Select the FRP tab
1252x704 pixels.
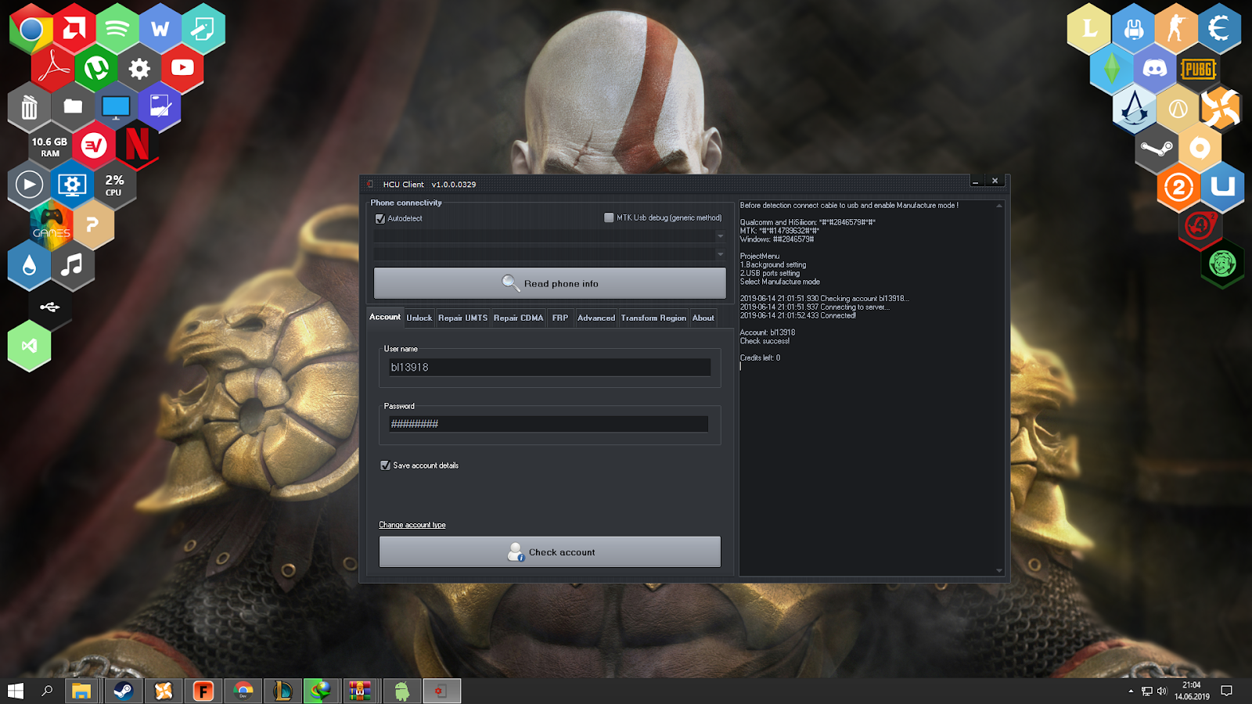(560, 318)
